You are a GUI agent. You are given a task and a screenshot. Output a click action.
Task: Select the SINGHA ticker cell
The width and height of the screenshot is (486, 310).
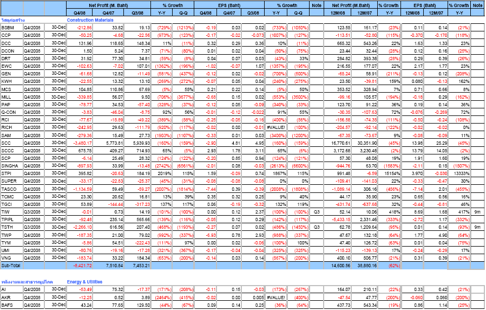tap(12, 166)
